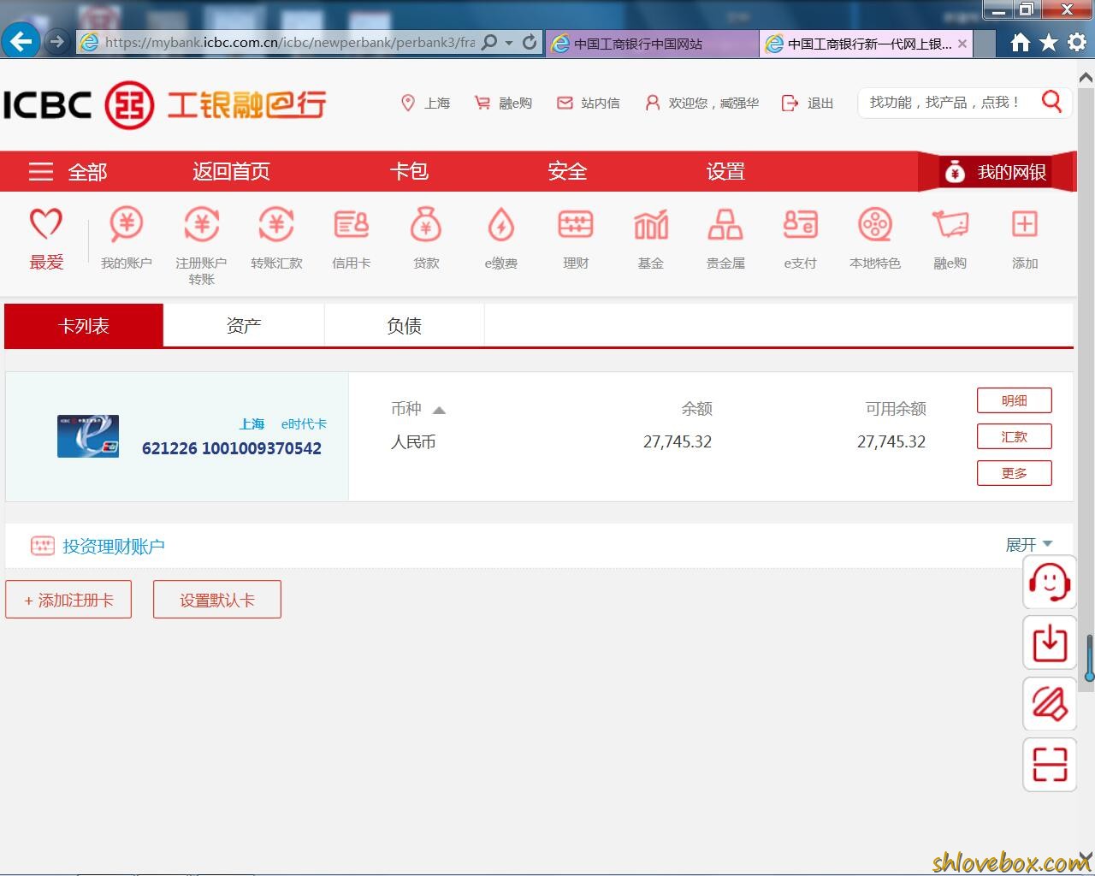Click the 人民币 currency cell

tap(413, 442)
